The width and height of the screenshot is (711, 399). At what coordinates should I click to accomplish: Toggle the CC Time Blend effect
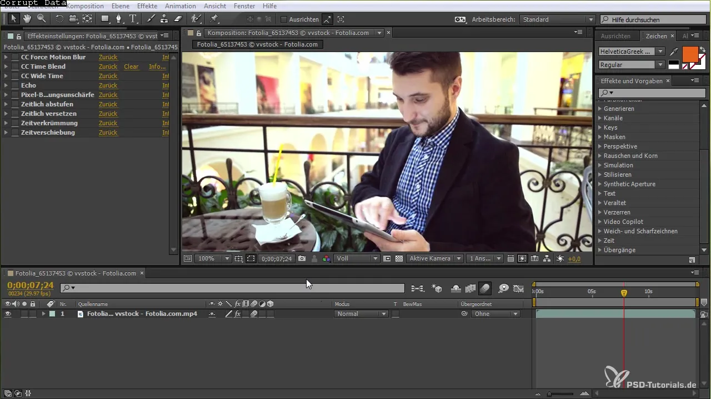coord(15,66)
